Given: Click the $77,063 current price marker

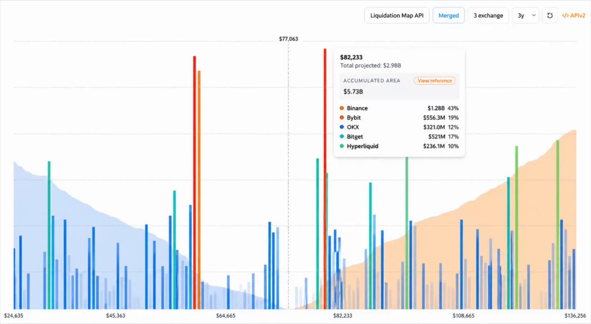Looking at the screenshot, I should coord(289,39).
